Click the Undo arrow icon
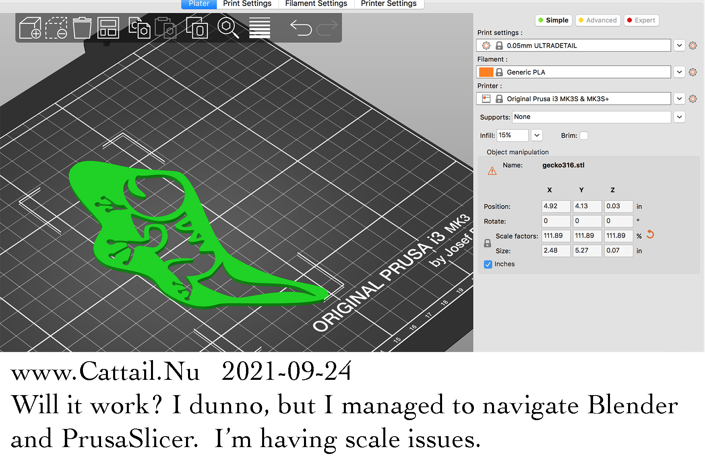 [x=301, y=28]
